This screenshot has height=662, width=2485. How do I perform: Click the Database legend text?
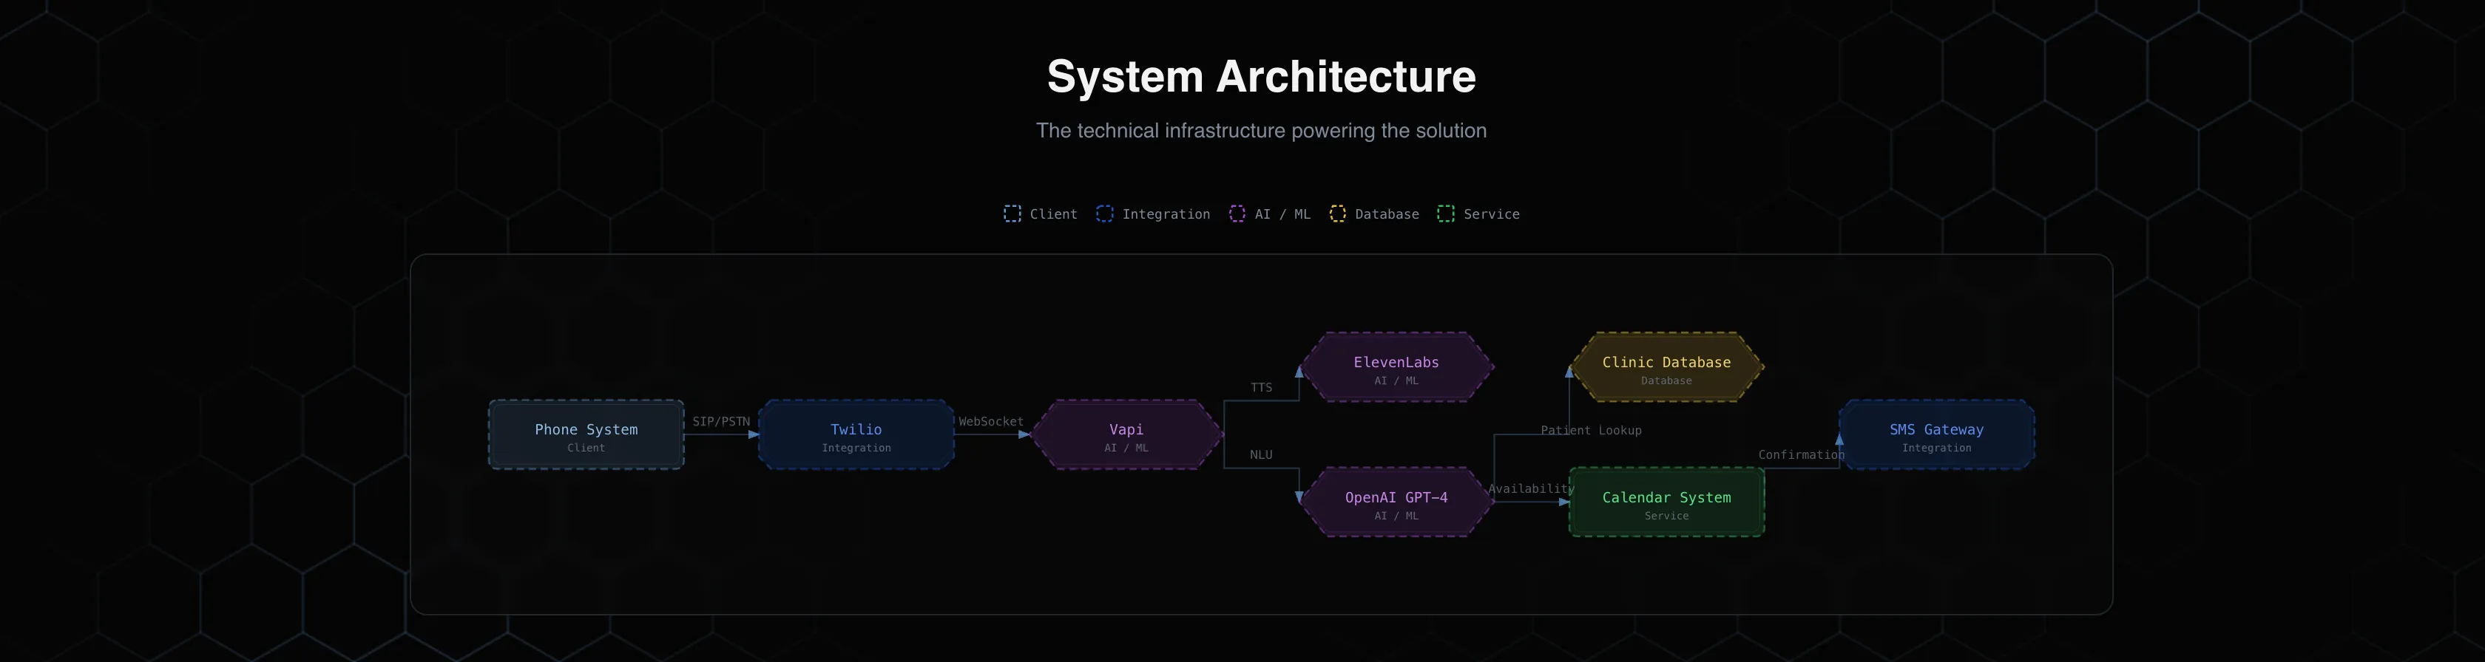click(x=1387, y=214)
